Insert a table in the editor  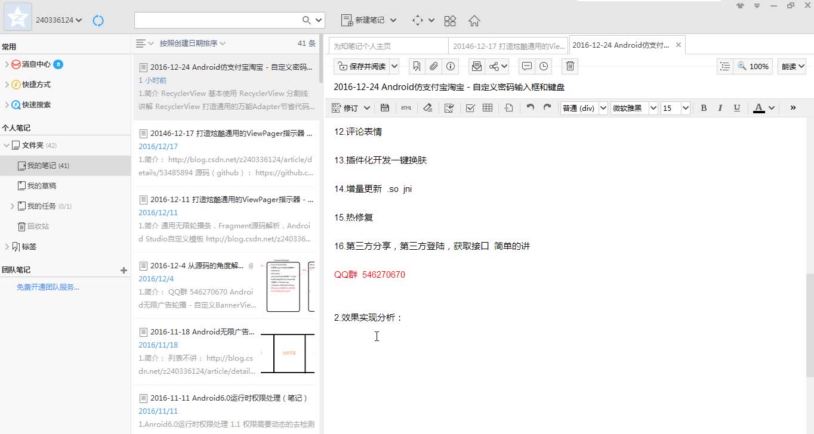(488, 108)
